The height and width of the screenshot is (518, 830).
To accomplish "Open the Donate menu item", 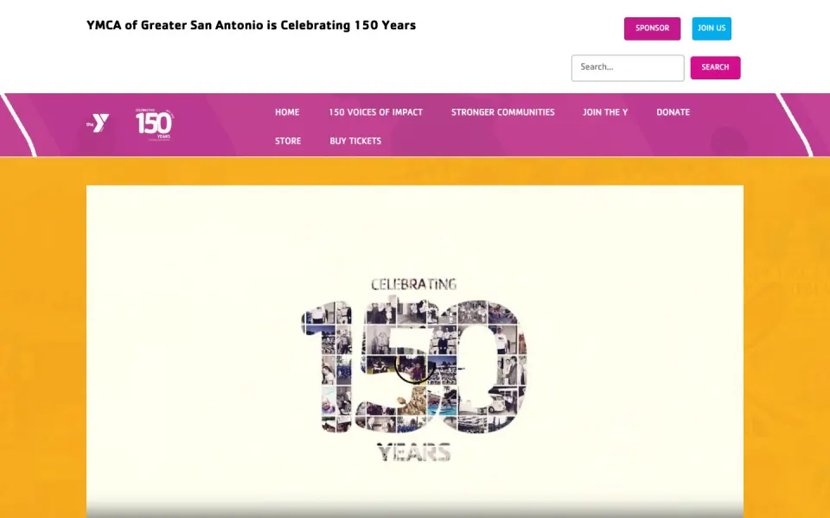I will pos(673,112).
